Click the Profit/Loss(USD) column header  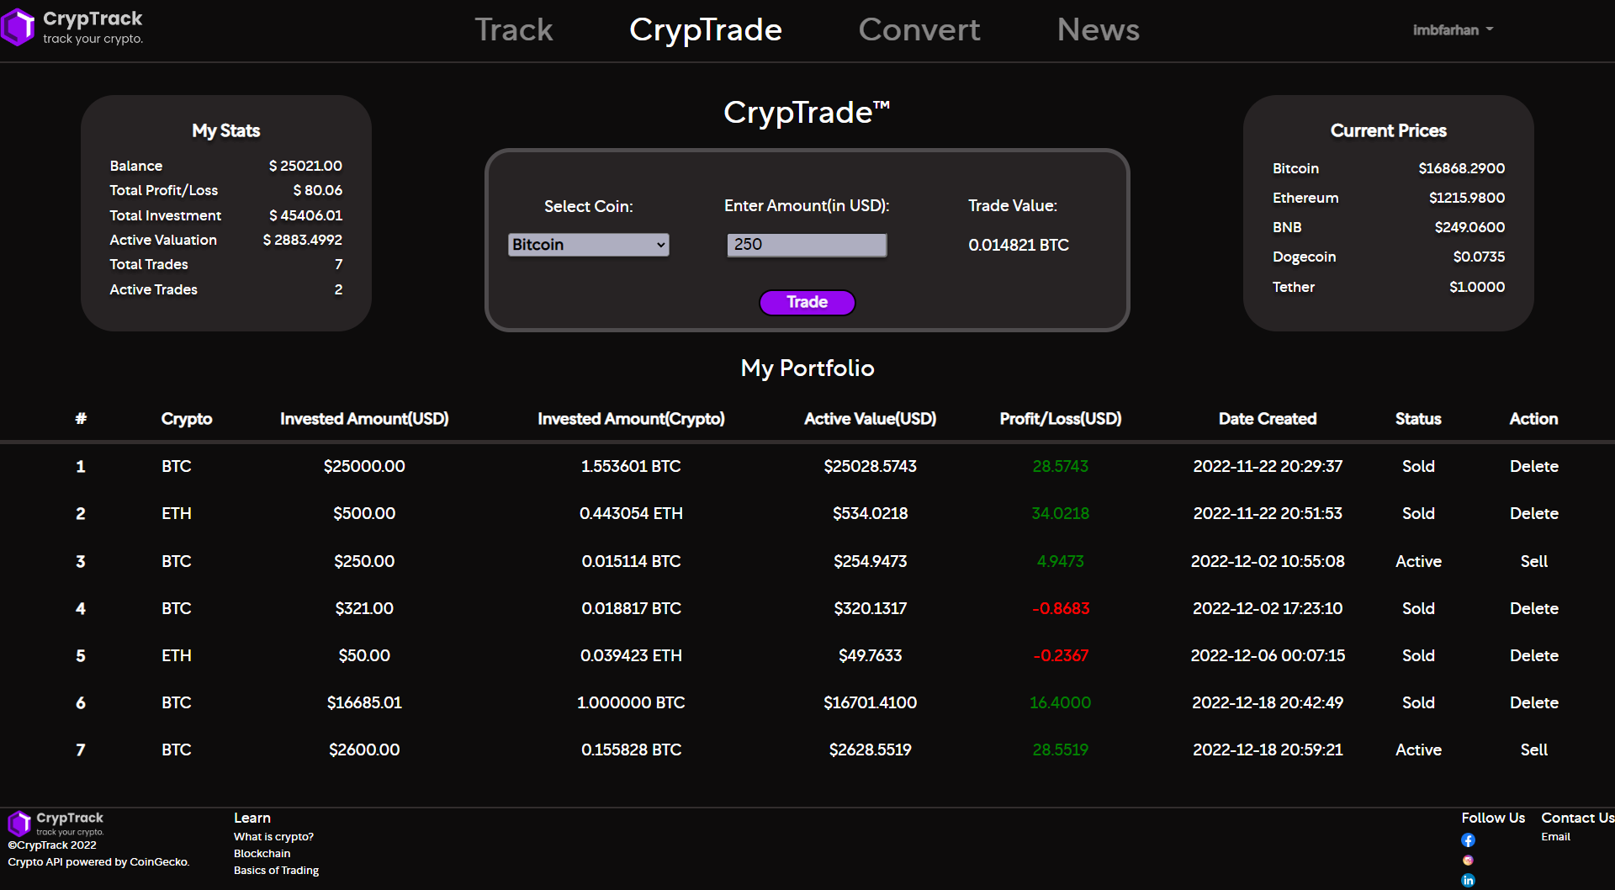(x=1061, y=419)
